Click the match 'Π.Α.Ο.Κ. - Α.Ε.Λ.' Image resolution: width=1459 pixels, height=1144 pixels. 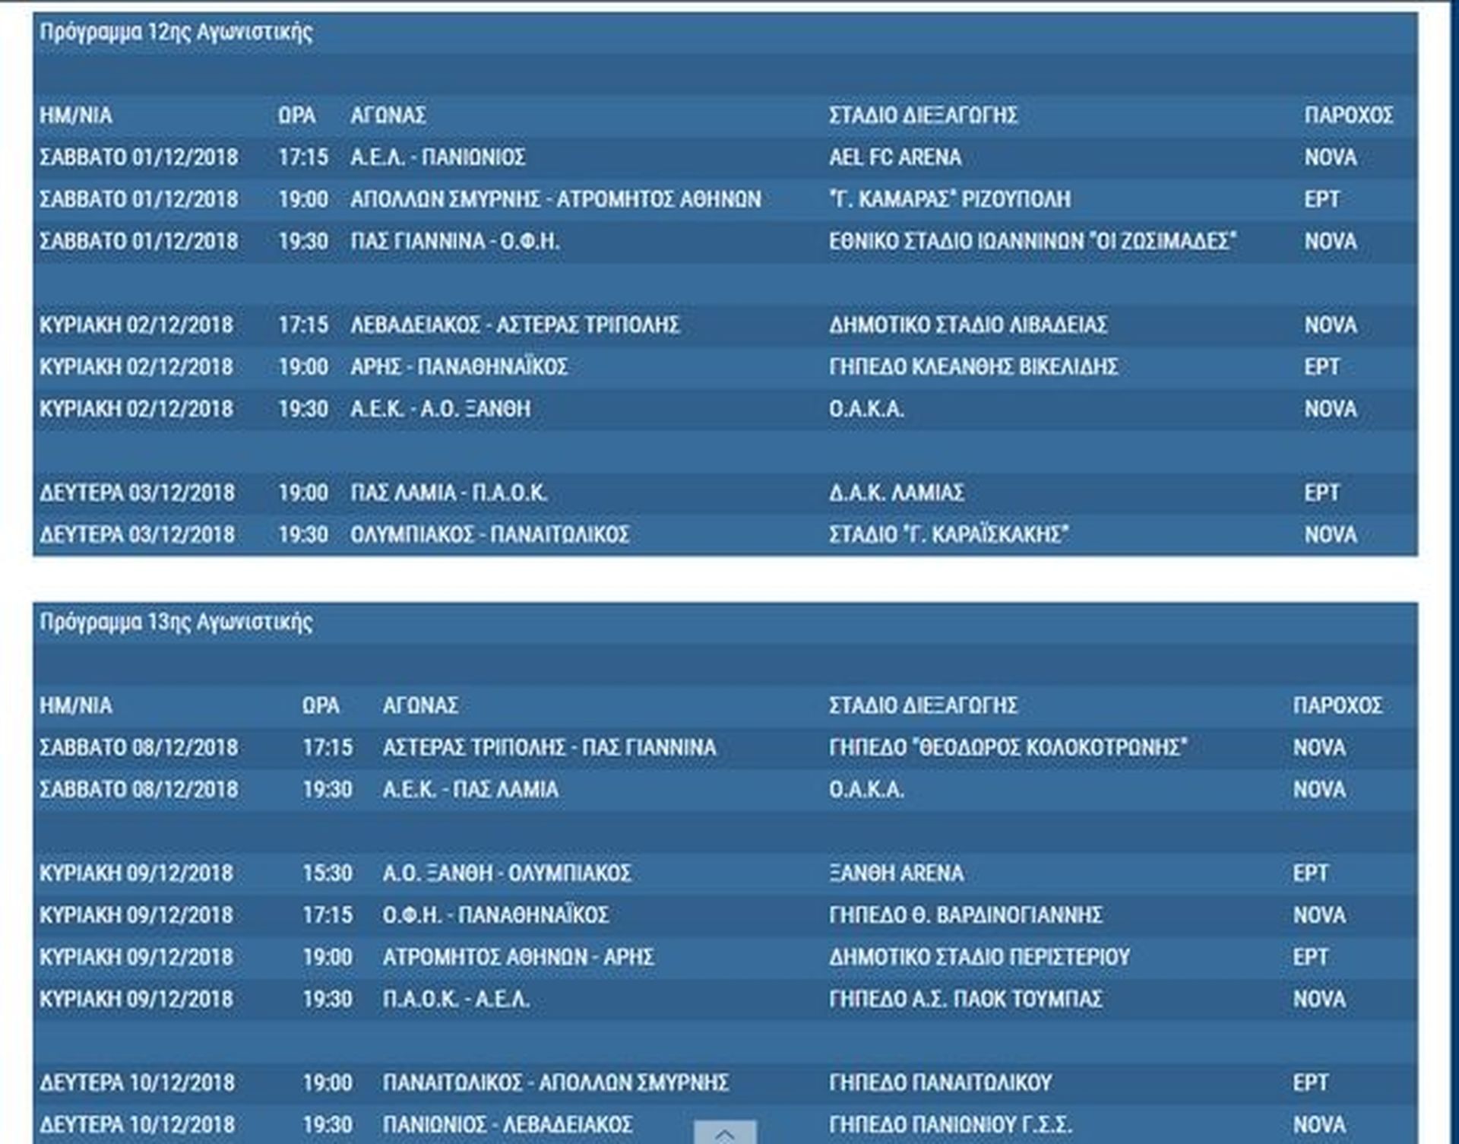(x=456, y=1000)
